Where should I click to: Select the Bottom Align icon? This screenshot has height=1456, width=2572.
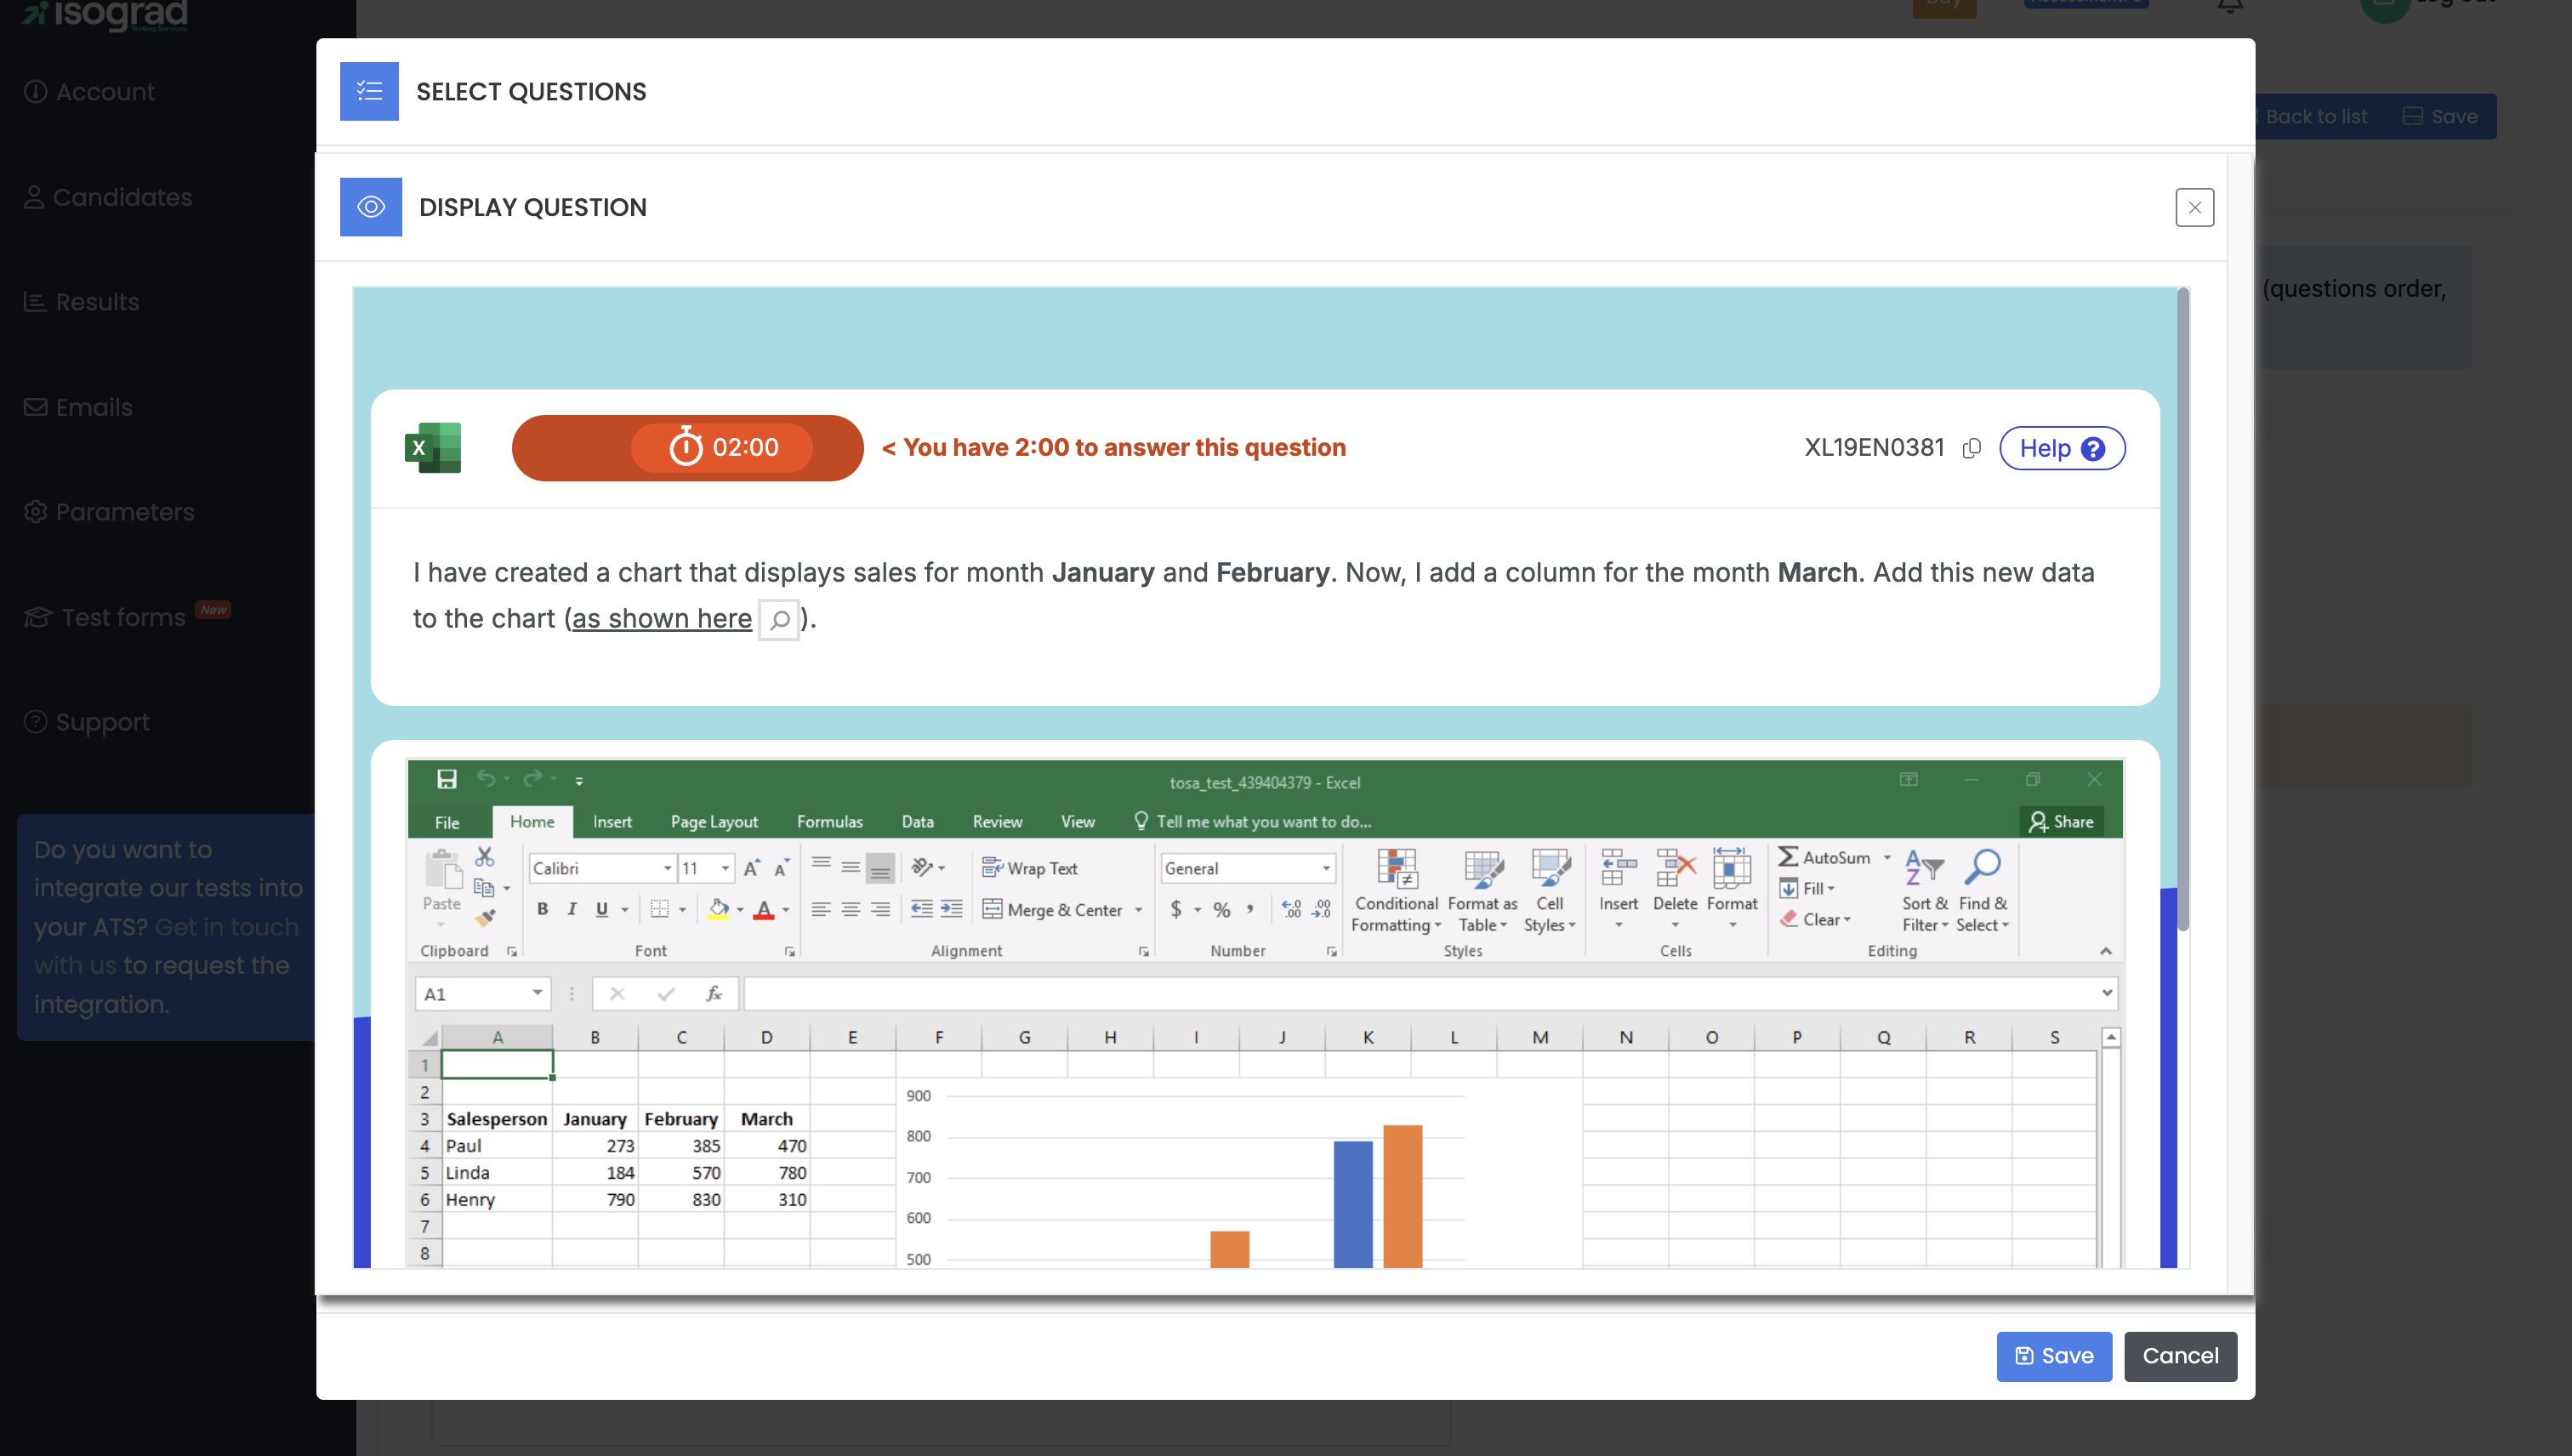880,868
